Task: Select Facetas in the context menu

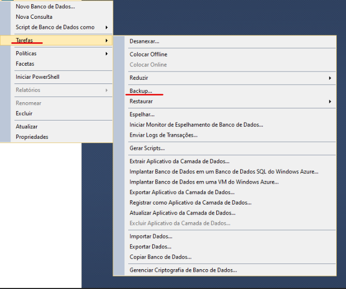Action: (25, 64)
